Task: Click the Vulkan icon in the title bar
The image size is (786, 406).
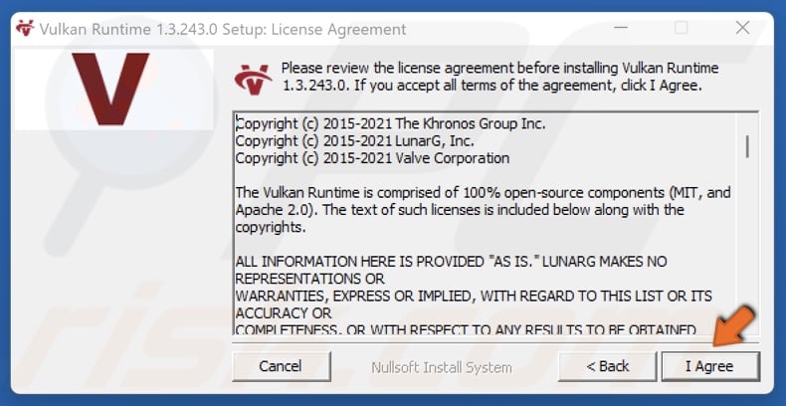Action: (25, 29)
